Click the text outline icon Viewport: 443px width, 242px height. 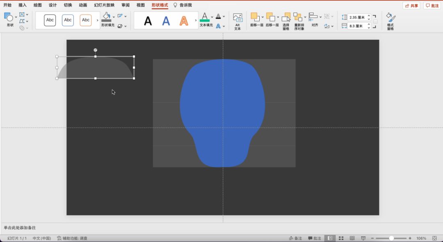click(218, 16)
